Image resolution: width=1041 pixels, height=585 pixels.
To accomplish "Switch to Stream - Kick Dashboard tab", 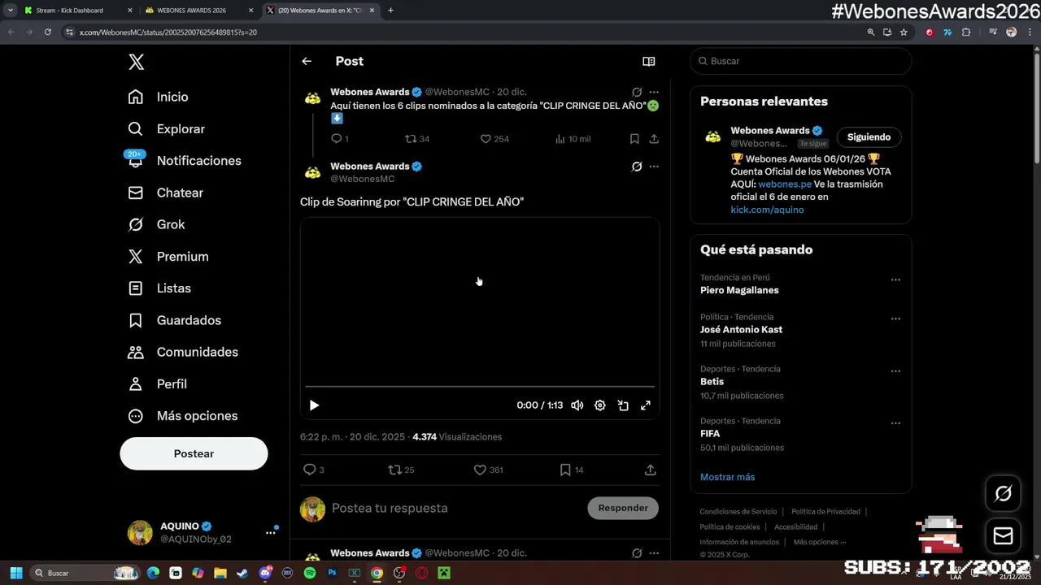I will coord(78,11).
